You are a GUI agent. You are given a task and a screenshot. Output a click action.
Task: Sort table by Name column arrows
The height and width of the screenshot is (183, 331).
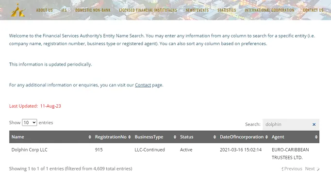pos(90,137)
